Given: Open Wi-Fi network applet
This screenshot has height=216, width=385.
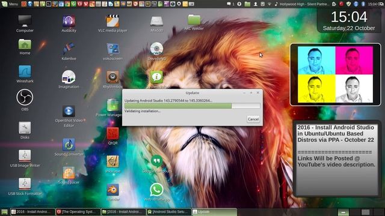Looking at the screenshot, I should (269, 4).
